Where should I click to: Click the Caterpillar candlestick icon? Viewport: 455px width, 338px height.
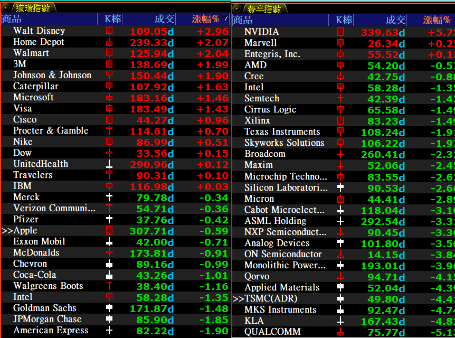[109, 86]
